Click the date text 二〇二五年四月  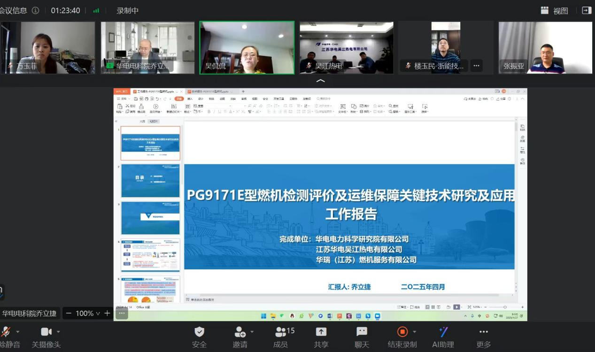pyautogui.click(x=423, y=287)
